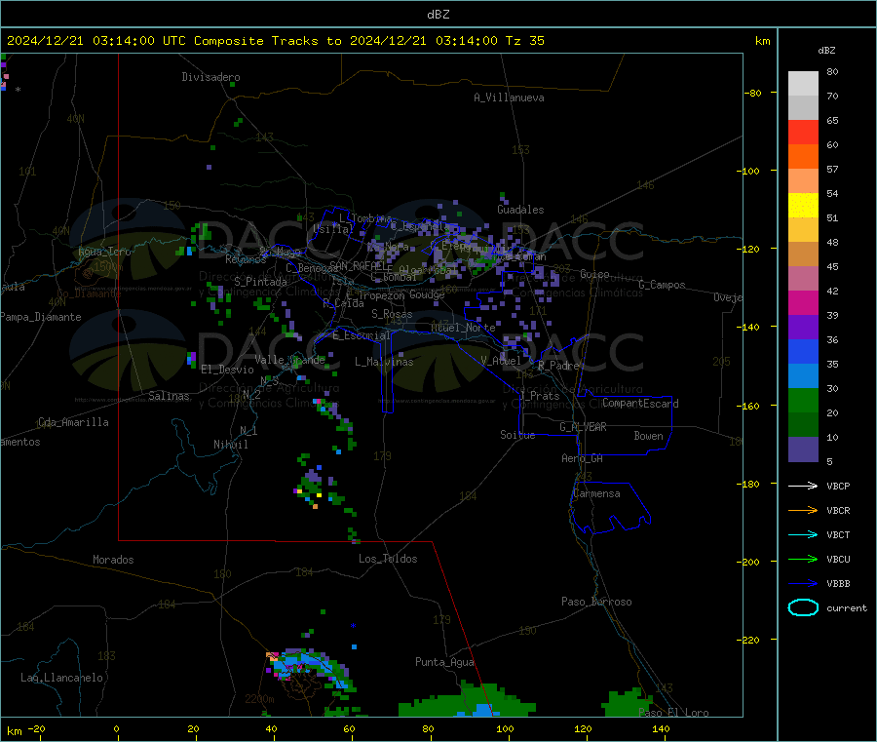Click the G_ALVEAR map label

tap(583, 427)
